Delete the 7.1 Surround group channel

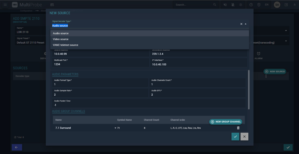point(238,128)
